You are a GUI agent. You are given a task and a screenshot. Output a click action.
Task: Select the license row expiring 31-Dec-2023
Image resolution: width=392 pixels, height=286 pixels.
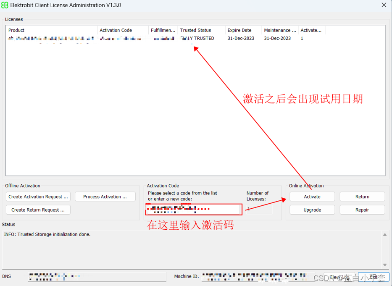(166, 38)
